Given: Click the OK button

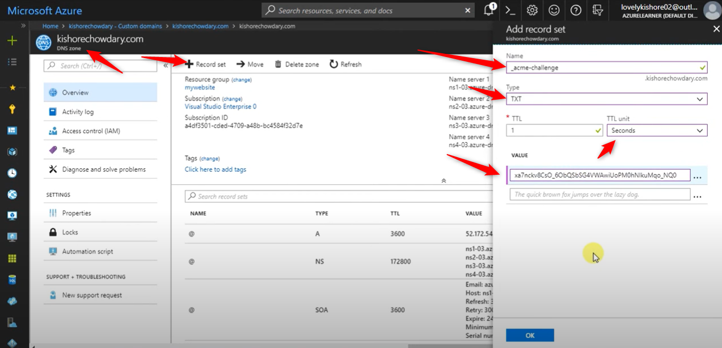Looking at the screenshot, I should 530,335.
